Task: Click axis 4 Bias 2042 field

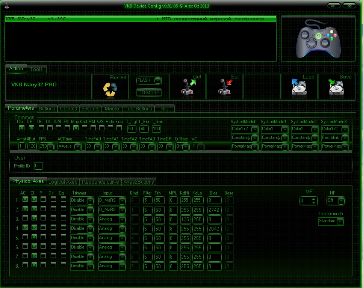Action: pos(214,229)
